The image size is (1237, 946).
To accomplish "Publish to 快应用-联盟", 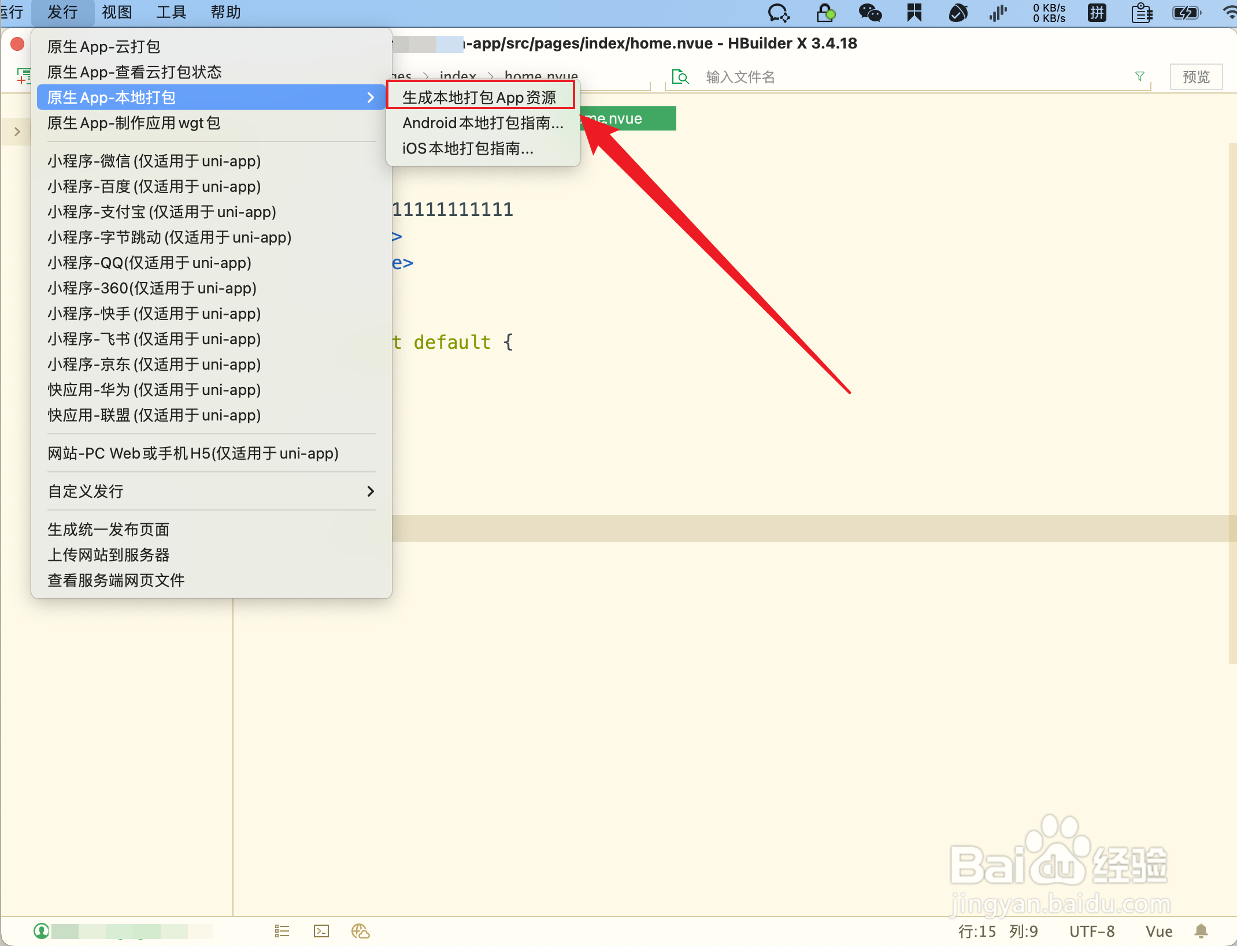I will pyautogui.click(x=212, y=415).
